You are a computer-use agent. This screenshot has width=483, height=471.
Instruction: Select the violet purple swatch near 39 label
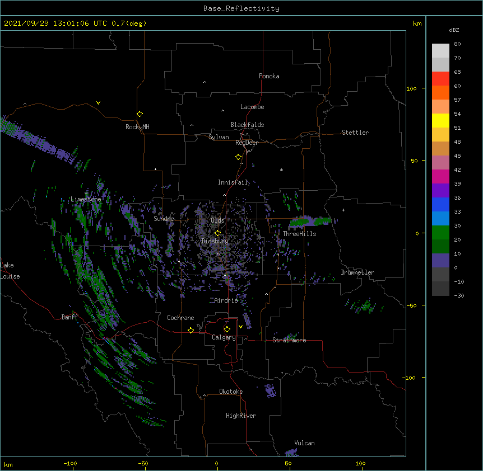tap(440, 191)
